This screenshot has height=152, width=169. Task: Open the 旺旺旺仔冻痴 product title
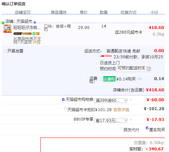(27, 28)
